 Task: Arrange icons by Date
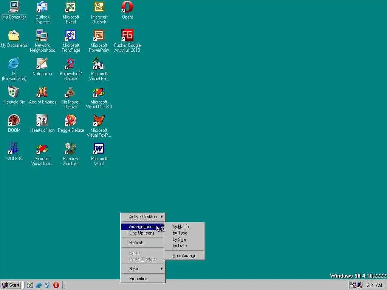coord(184,246)
